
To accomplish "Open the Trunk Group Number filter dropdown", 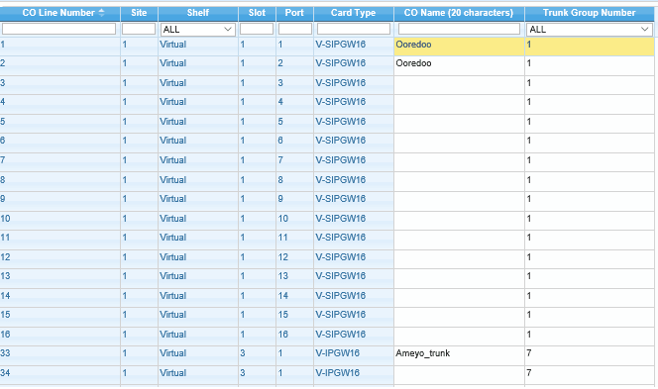I will [x=589, y=30].
